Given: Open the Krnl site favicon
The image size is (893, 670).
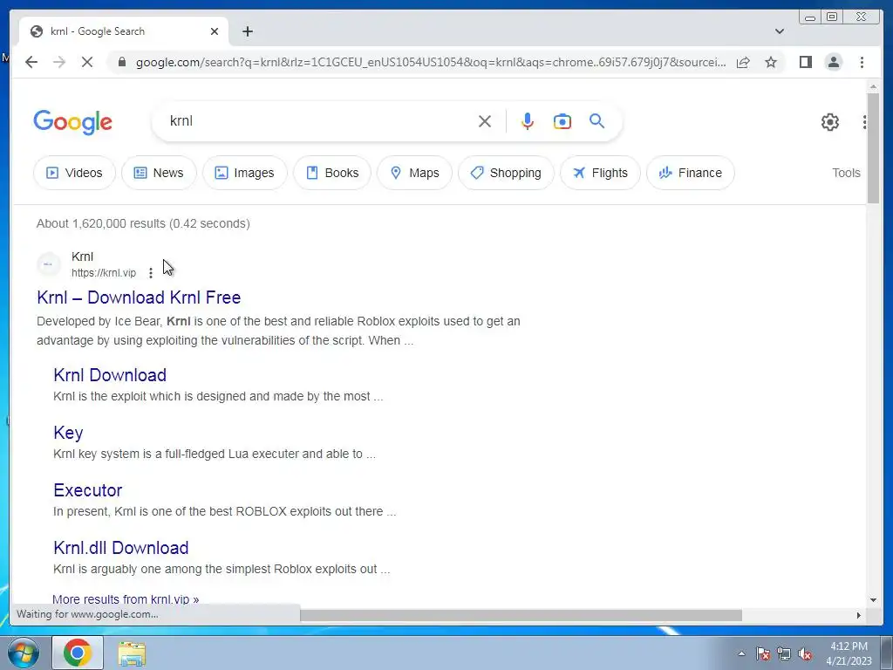Looking at the screenshot, I should click(49, 264).
